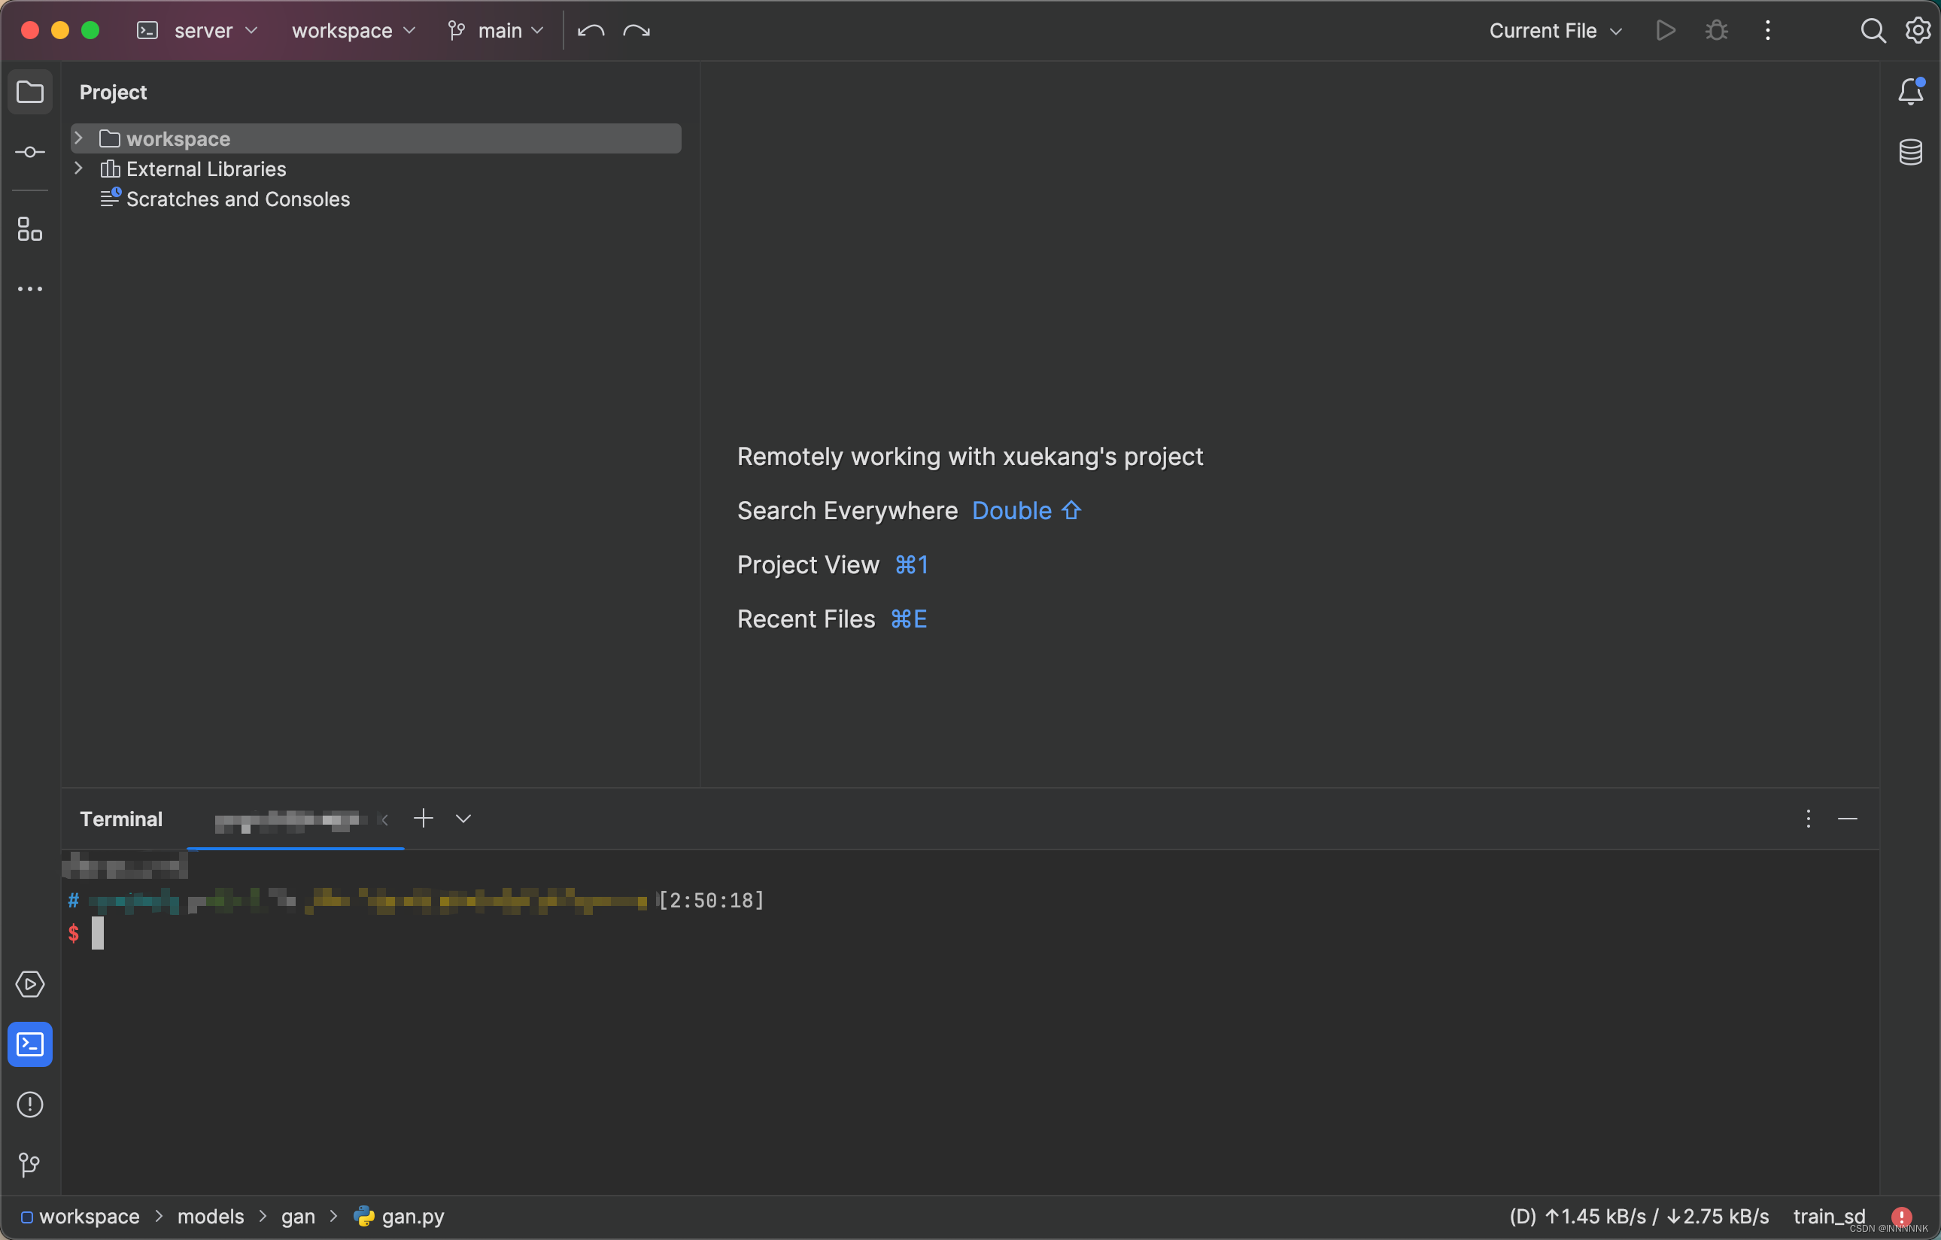The image size is (1941, 1240).
Task: Select the Terminal icon in left sidebar
Action: click(x=30, y=1044)
